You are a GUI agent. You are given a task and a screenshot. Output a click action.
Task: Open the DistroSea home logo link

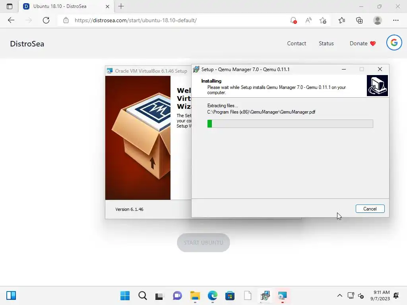pos(27,44)
